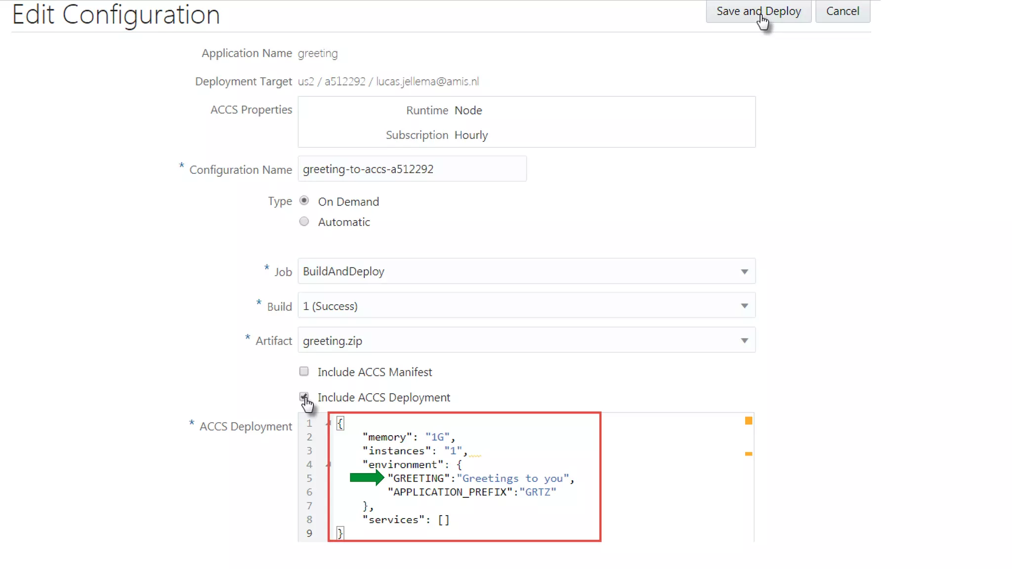Click the small orange marker beside line 3
This screenshot has height=569, width=1012.
(x=748, y=453)
